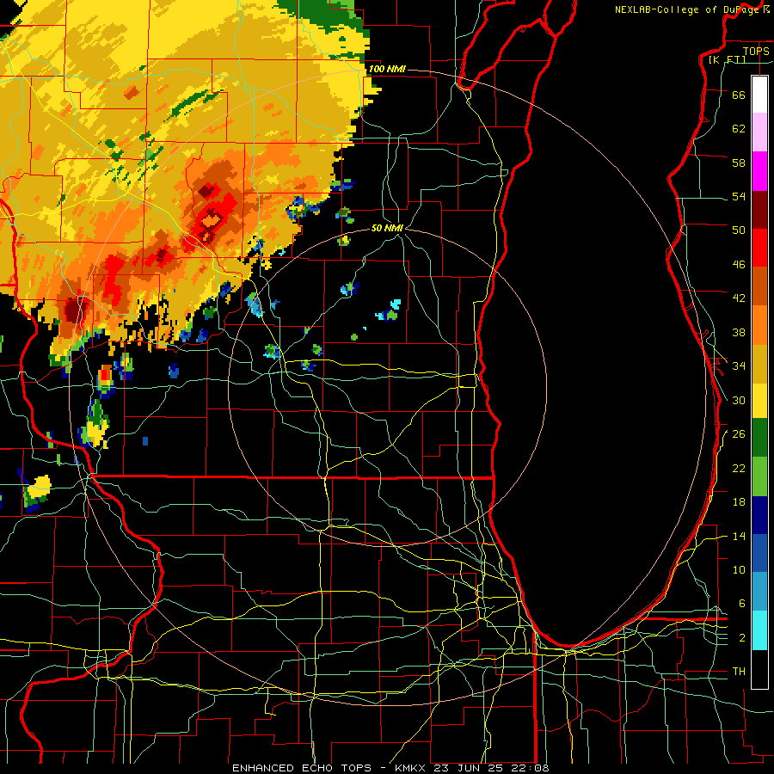The width and height of the screenshot is (774, 774).
Task: Click the 22:08 time stamp
Action: point(528,768)
